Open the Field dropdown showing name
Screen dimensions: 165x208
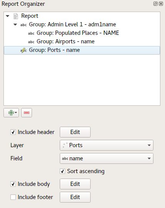[106, 158]
